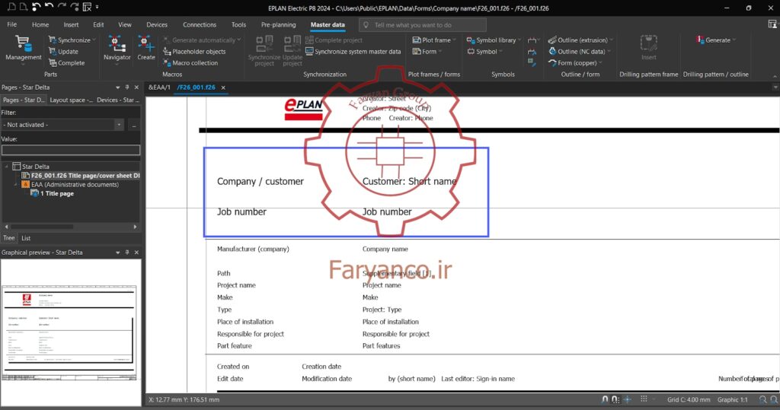Click the close-page icon in quick access toolbar

click(x=87, y=7)
